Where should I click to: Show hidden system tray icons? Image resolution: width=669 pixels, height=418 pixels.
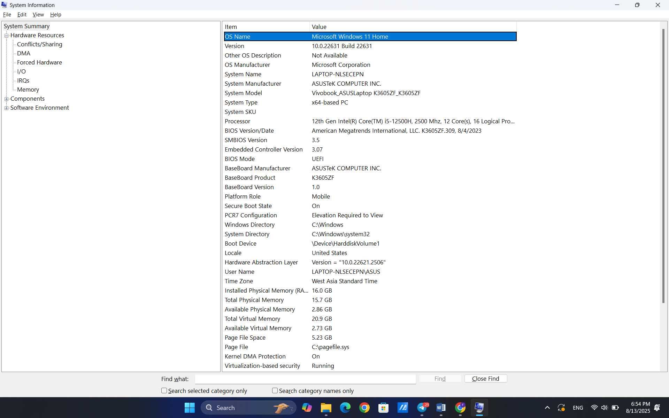point(547,408)
